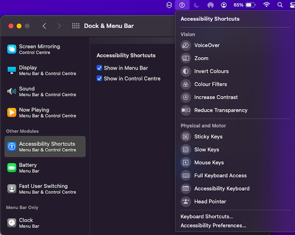The height and width of the screenshot is (235, 295).
Task: Toggle Do Not Disturb moon icon
Action: pyautogui.click(x=196, y=5)
